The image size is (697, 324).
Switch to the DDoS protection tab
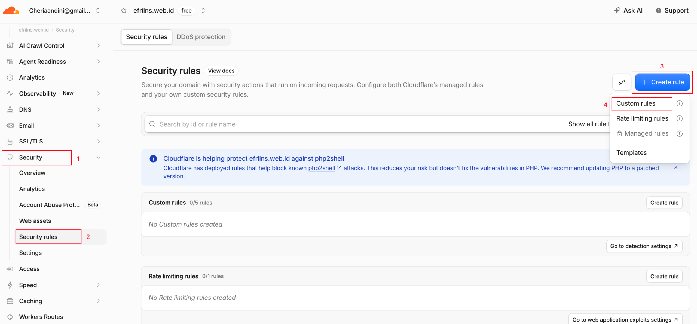click(x=201, y=37)
